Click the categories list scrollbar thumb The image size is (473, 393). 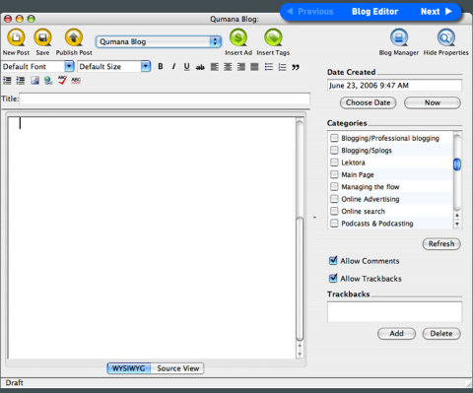click(x=457, y=164)
